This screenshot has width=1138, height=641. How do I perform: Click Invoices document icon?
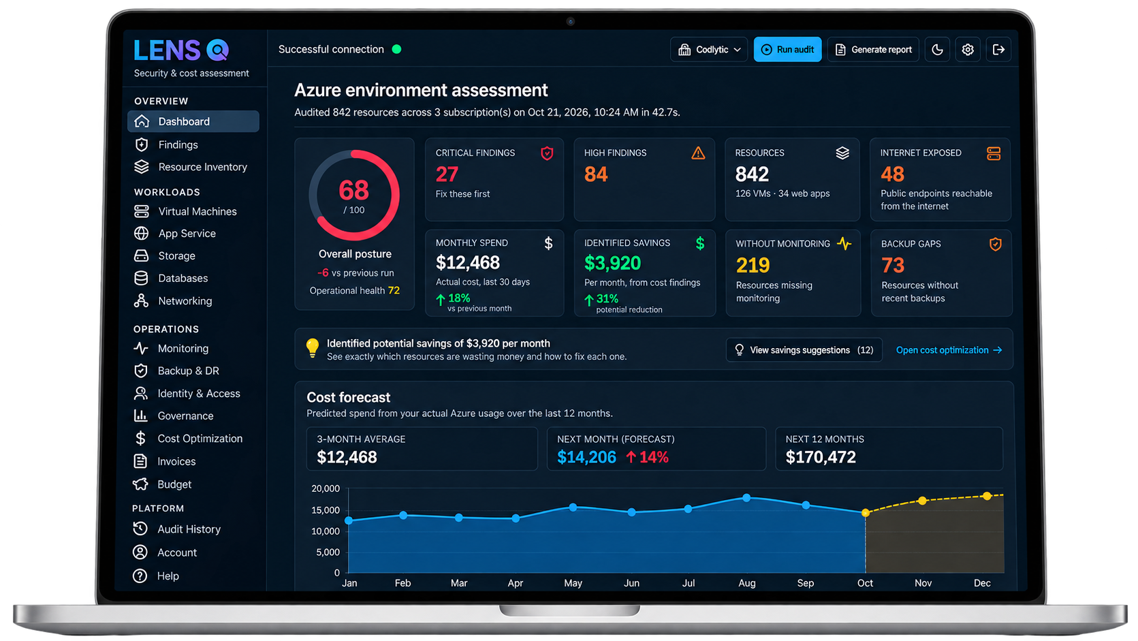tap(141, 461)
